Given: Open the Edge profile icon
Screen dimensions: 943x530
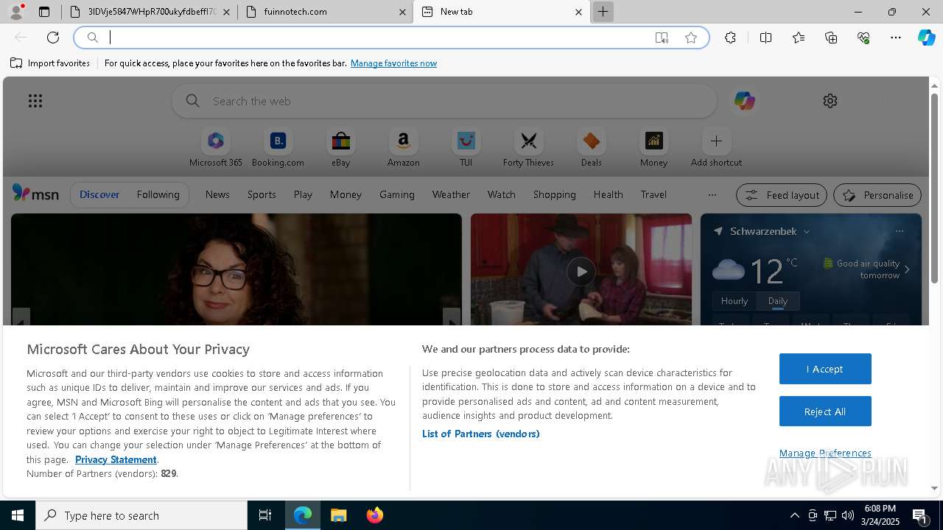Looking at the screenshot, I should 16,12.
